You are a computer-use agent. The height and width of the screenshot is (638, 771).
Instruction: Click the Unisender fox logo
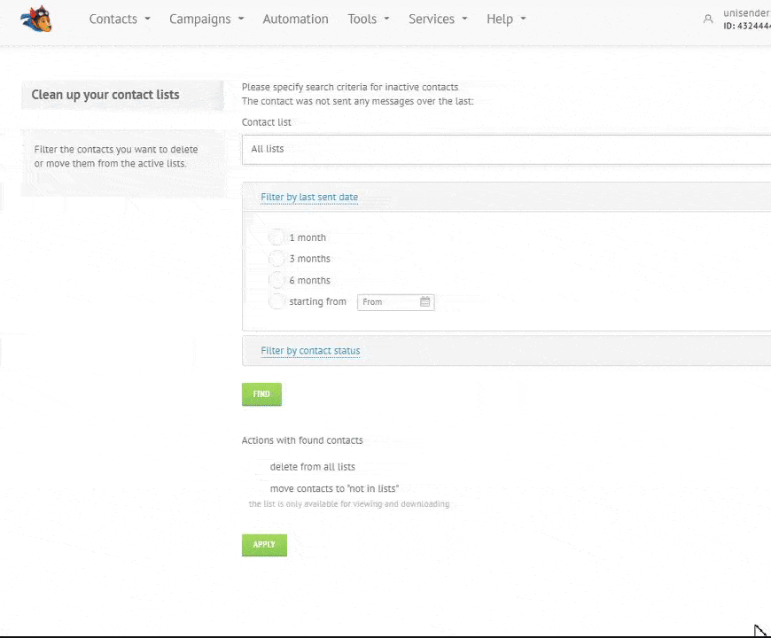[x=35, y=19]
